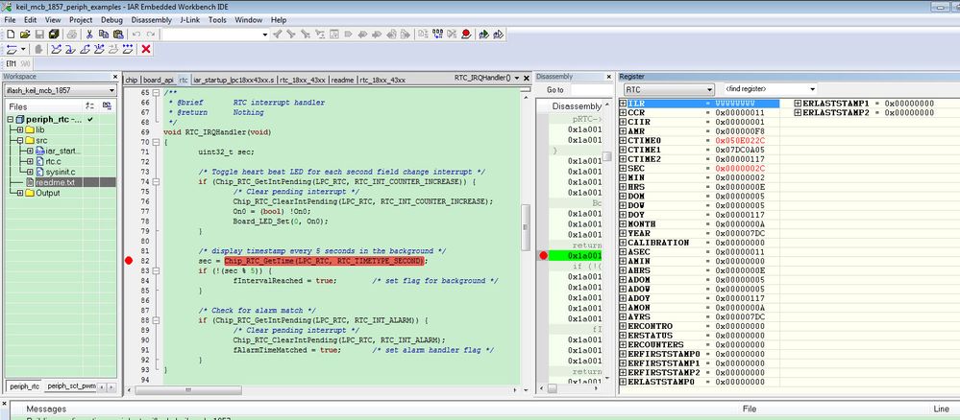
Task: Click the Run to Cursor icon
Action: click(113, 49)
